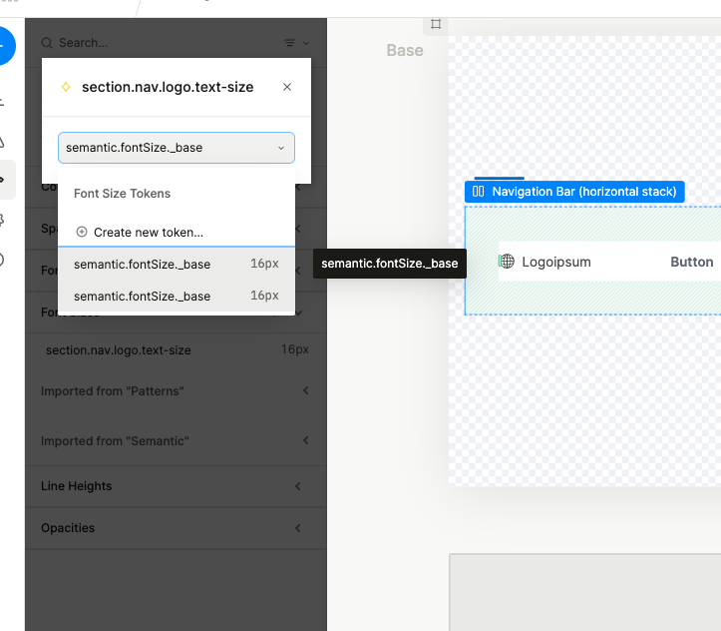The image size is (721, 631).
Task: Click the search magnifier icon
Action: (x=47, y=43)
